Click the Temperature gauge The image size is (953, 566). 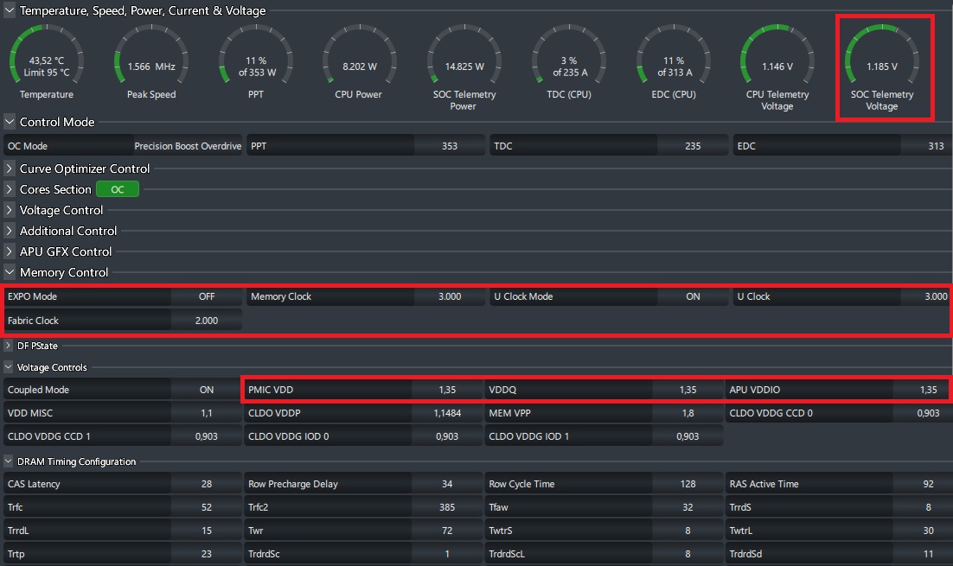click(46, 62)
